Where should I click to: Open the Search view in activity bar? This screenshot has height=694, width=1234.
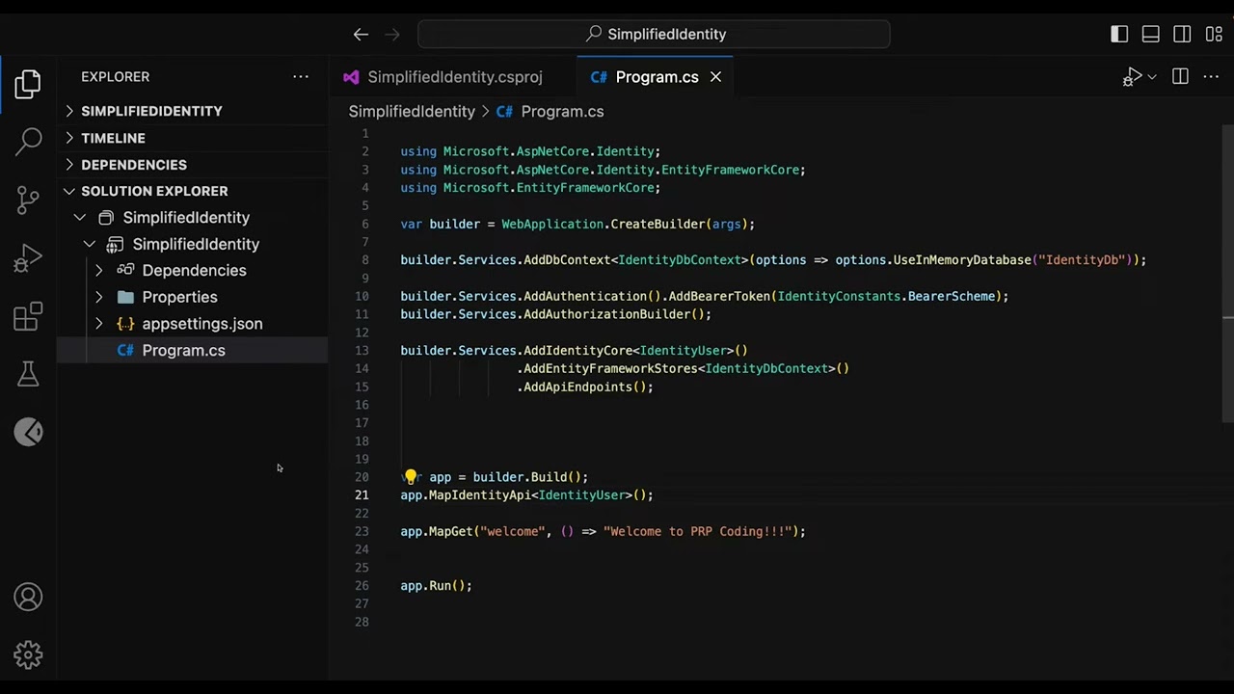tap(28, 142)
